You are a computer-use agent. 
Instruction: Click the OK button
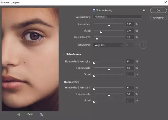[x=158, y=10]
